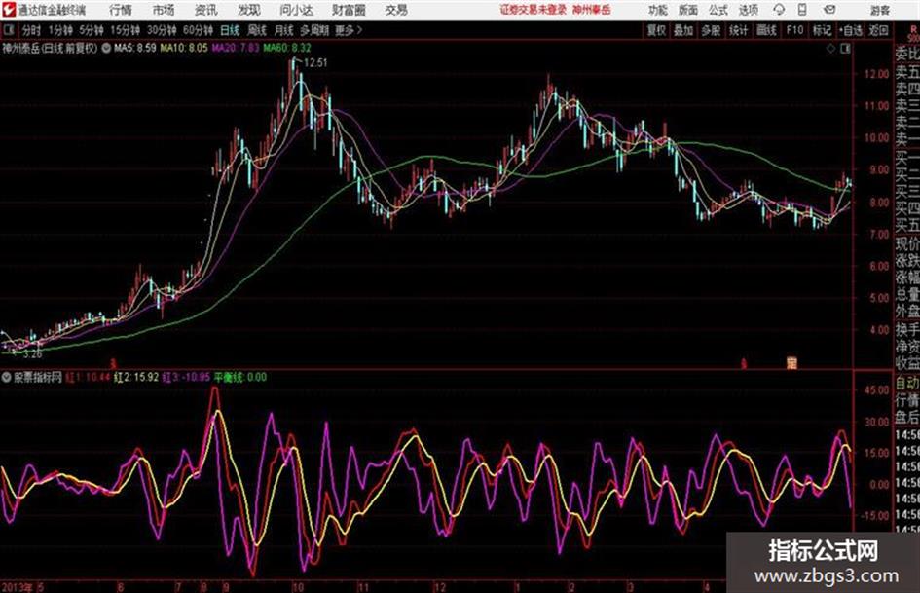Click the MA5: 8.59 label

[x=135, y=48]
